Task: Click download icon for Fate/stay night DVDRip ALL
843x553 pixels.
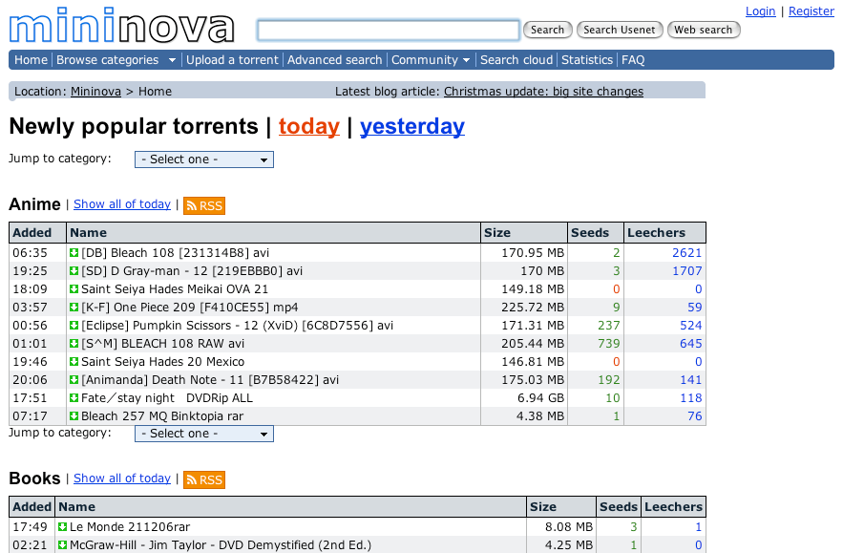Action: [x=74, y=398]
